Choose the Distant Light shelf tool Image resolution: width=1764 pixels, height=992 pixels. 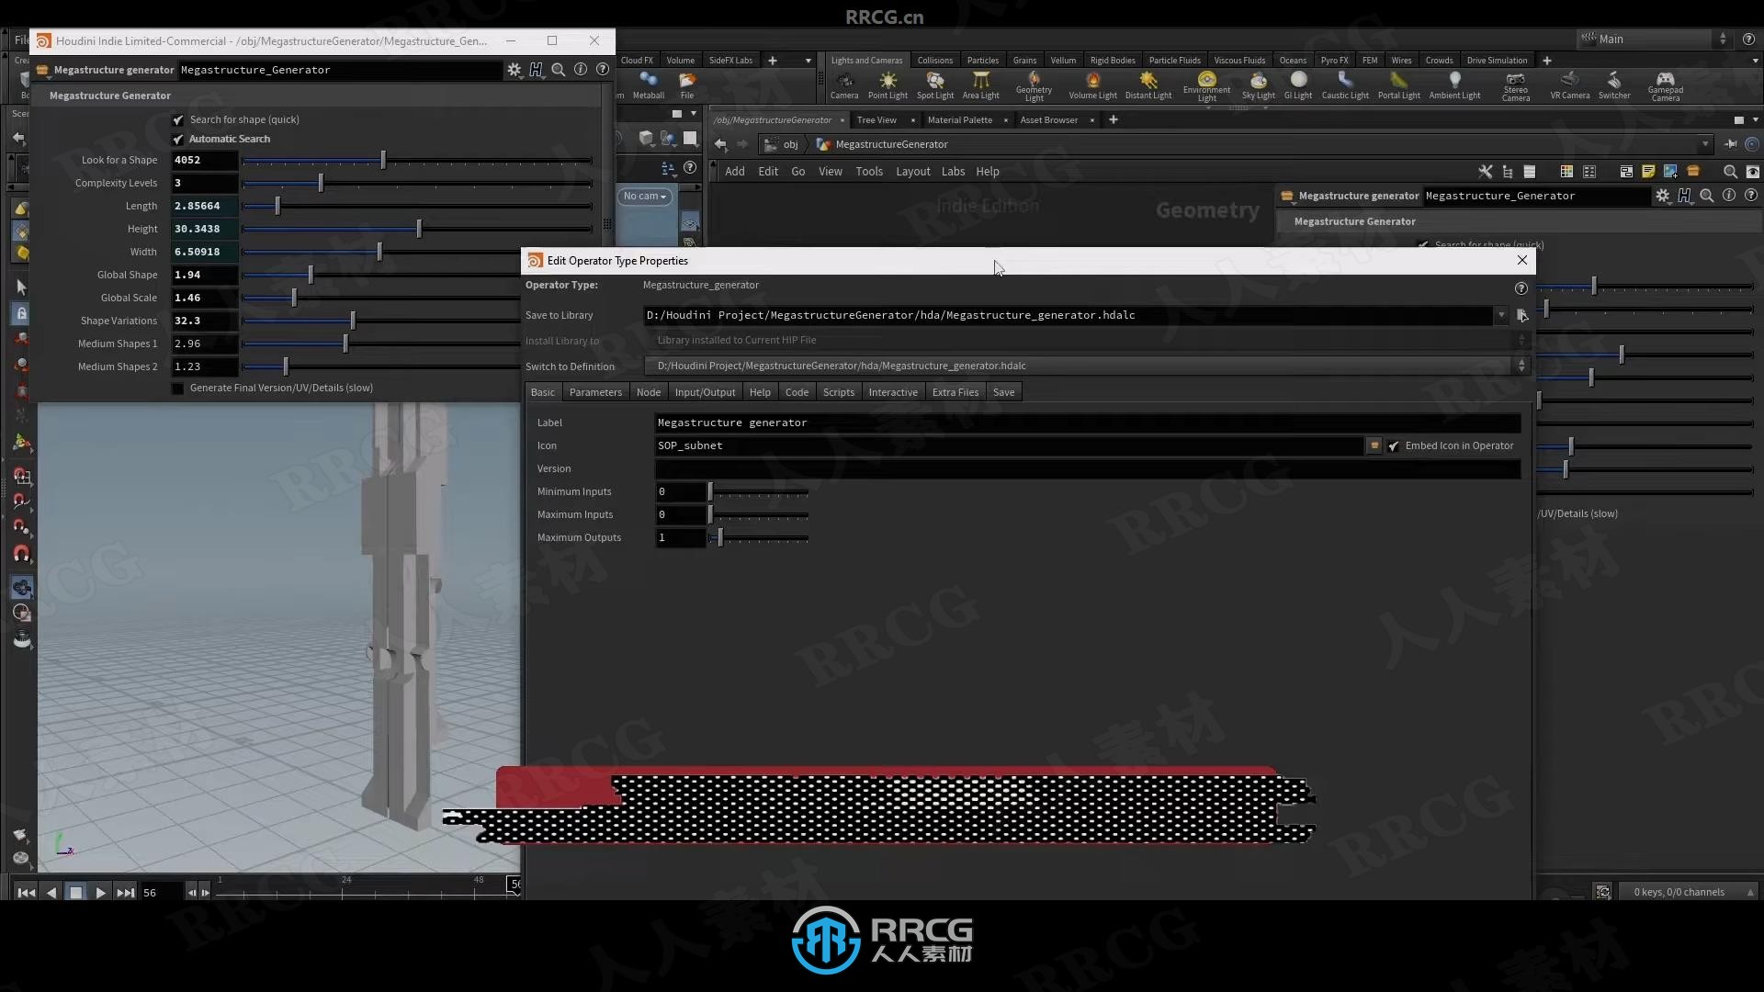pyautogui.click(x=1148, y=85)
